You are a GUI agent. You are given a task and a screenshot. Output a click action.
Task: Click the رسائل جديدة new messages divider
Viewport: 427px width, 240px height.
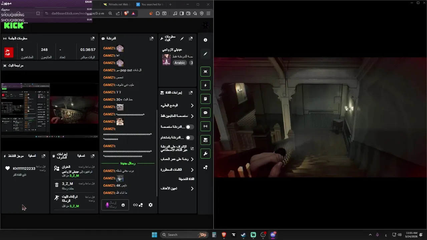[x=128, y=163]
